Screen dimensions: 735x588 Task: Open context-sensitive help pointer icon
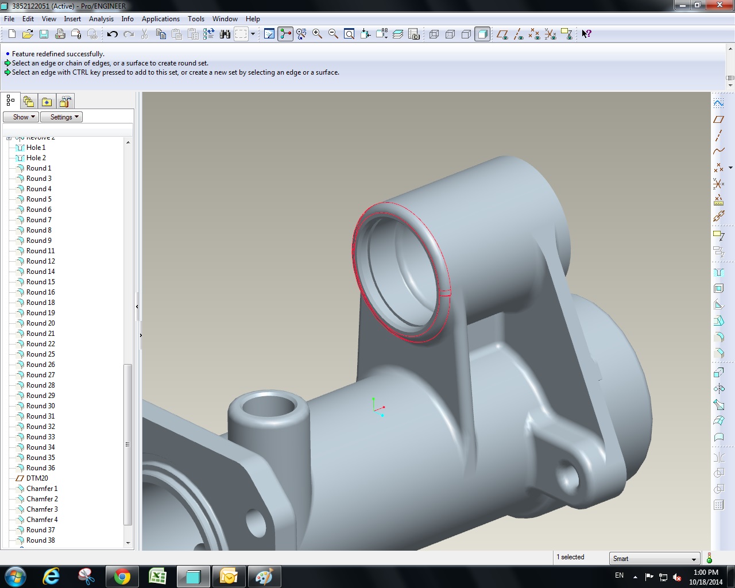point(586,34)
